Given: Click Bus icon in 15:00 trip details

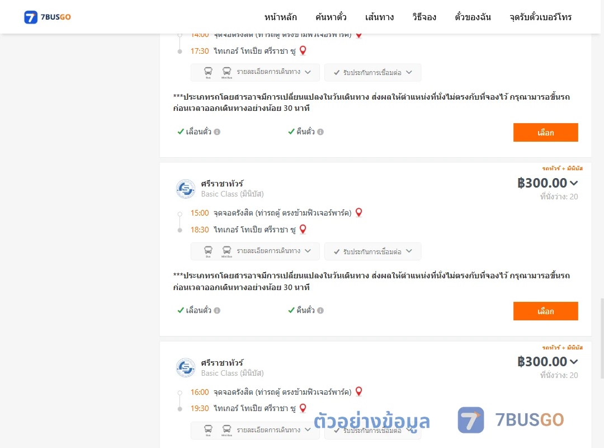Looking at the screenshot, I should pos(208,251).
